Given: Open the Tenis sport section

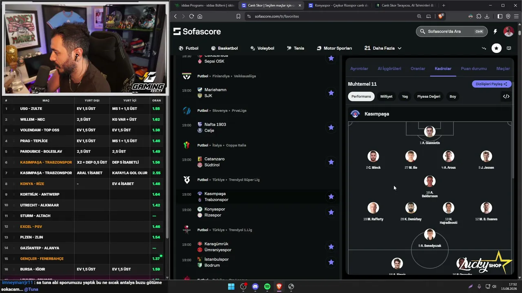Looking at the screenshot, I should click(295, 48).
